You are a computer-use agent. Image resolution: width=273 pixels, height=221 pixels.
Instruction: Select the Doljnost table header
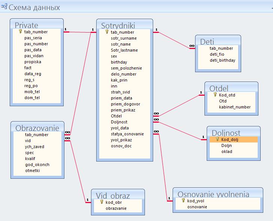tap(234, 132)
